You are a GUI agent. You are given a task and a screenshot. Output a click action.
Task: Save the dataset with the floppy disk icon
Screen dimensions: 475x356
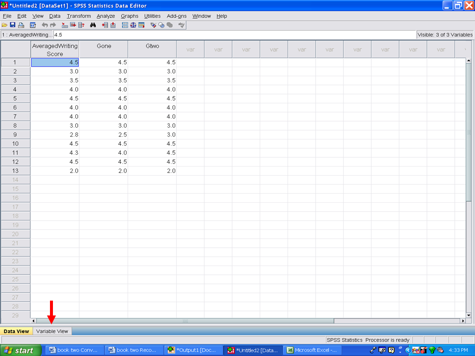point(12,25)
